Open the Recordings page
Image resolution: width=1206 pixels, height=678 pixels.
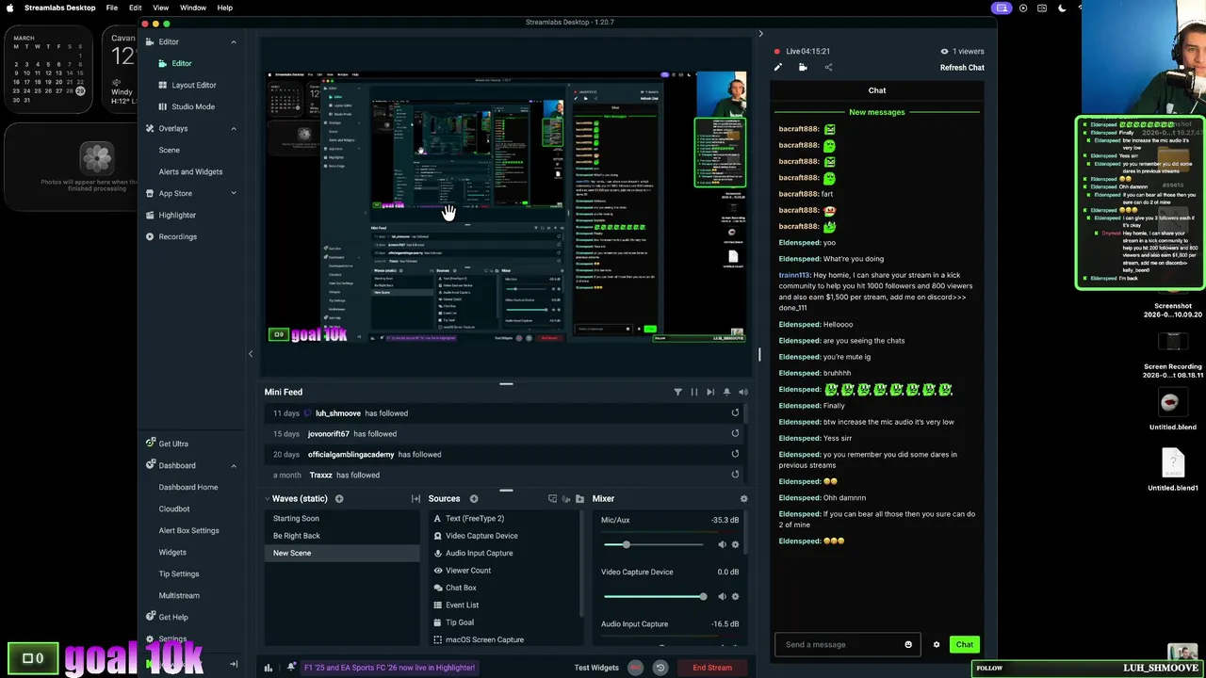177,236
